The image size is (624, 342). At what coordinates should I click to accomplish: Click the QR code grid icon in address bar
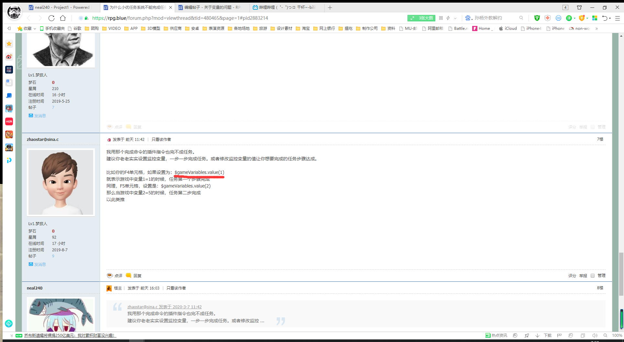click(x=441, y=18)
